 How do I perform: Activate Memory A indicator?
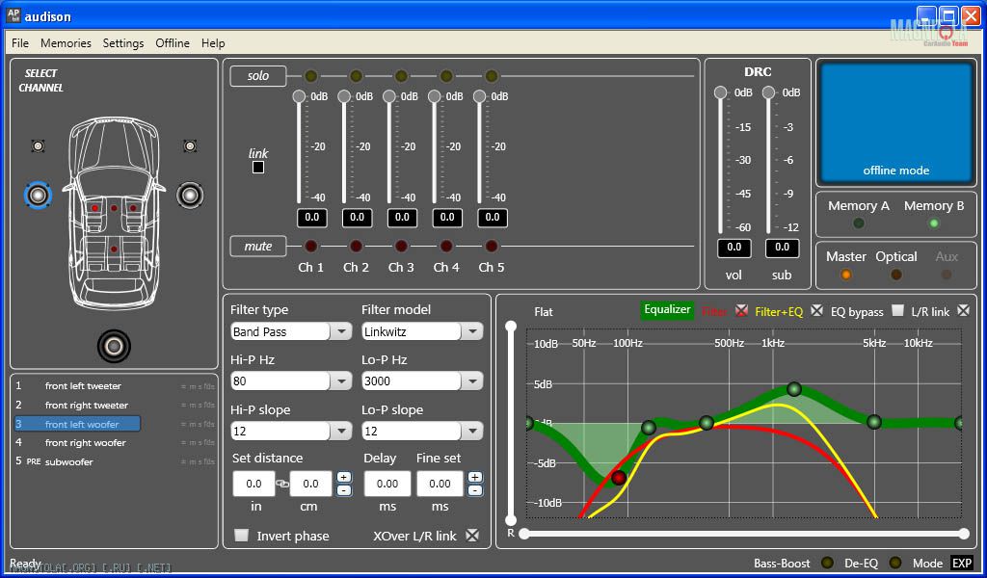[858, 223]
